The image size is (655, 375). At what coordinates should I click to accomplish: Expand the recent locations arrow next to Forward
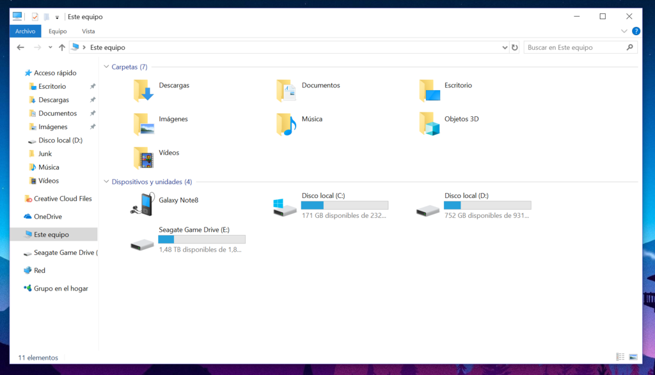click(x=49, y=47)
